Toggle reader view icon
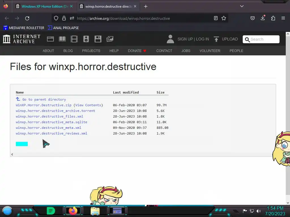 click(216, 18)
